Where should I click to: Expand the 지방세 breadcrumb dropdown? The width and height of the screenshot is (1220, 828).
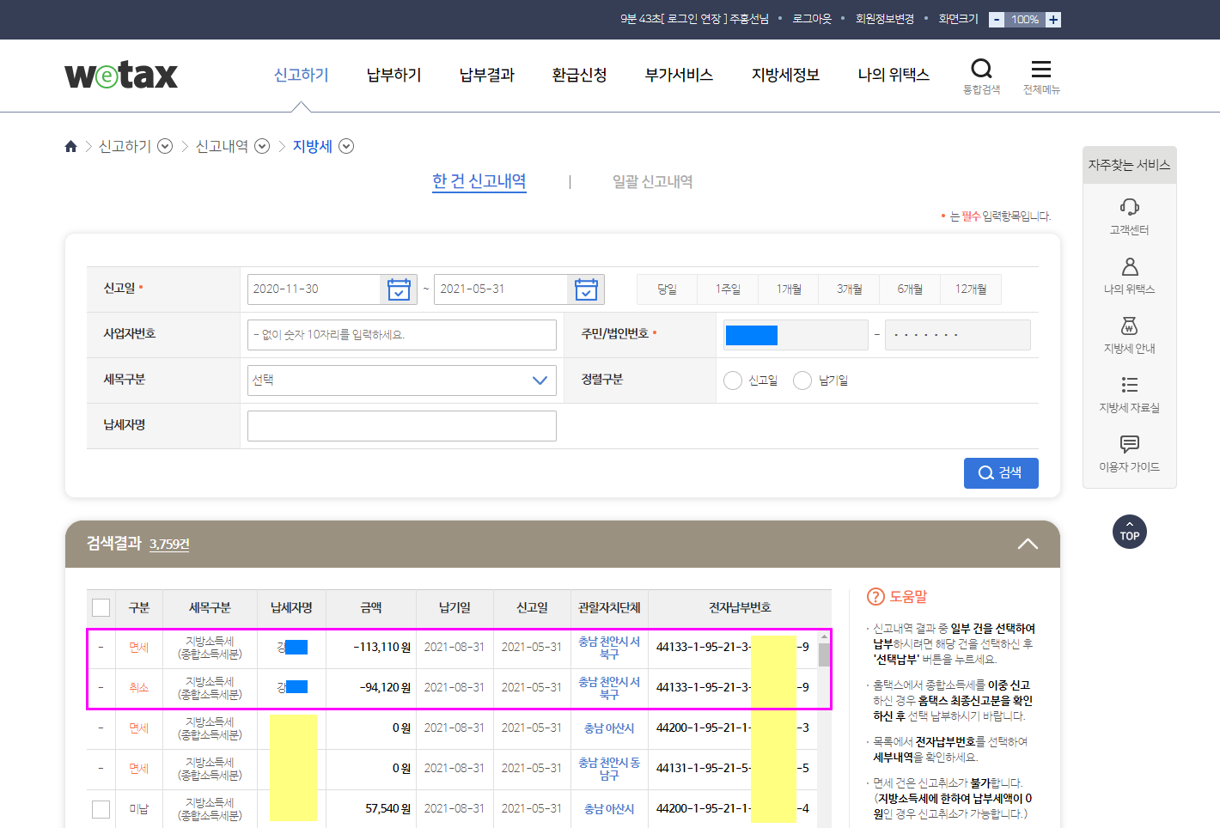tap(346, 147)
